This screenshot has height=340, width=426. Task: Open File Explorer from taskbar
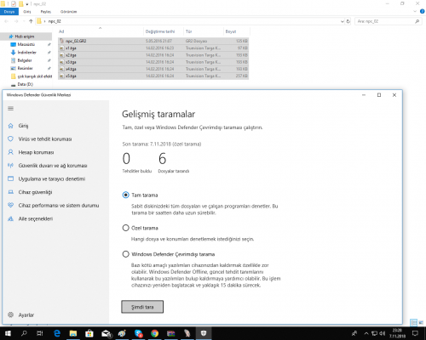73,333
